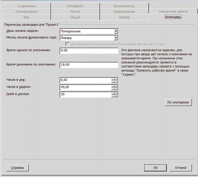
Task: Click the label Месяц начала финансового года
Action: [x=32, y=37]
